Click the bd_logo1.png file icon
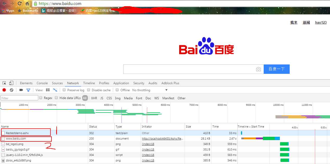 click(x=3, y=144)
